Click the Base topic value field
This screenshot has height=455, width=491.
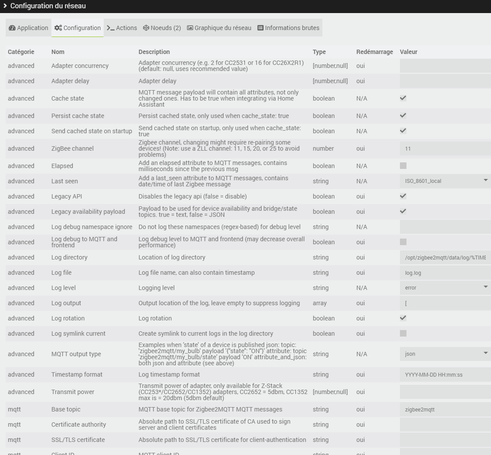coord(444,409)
